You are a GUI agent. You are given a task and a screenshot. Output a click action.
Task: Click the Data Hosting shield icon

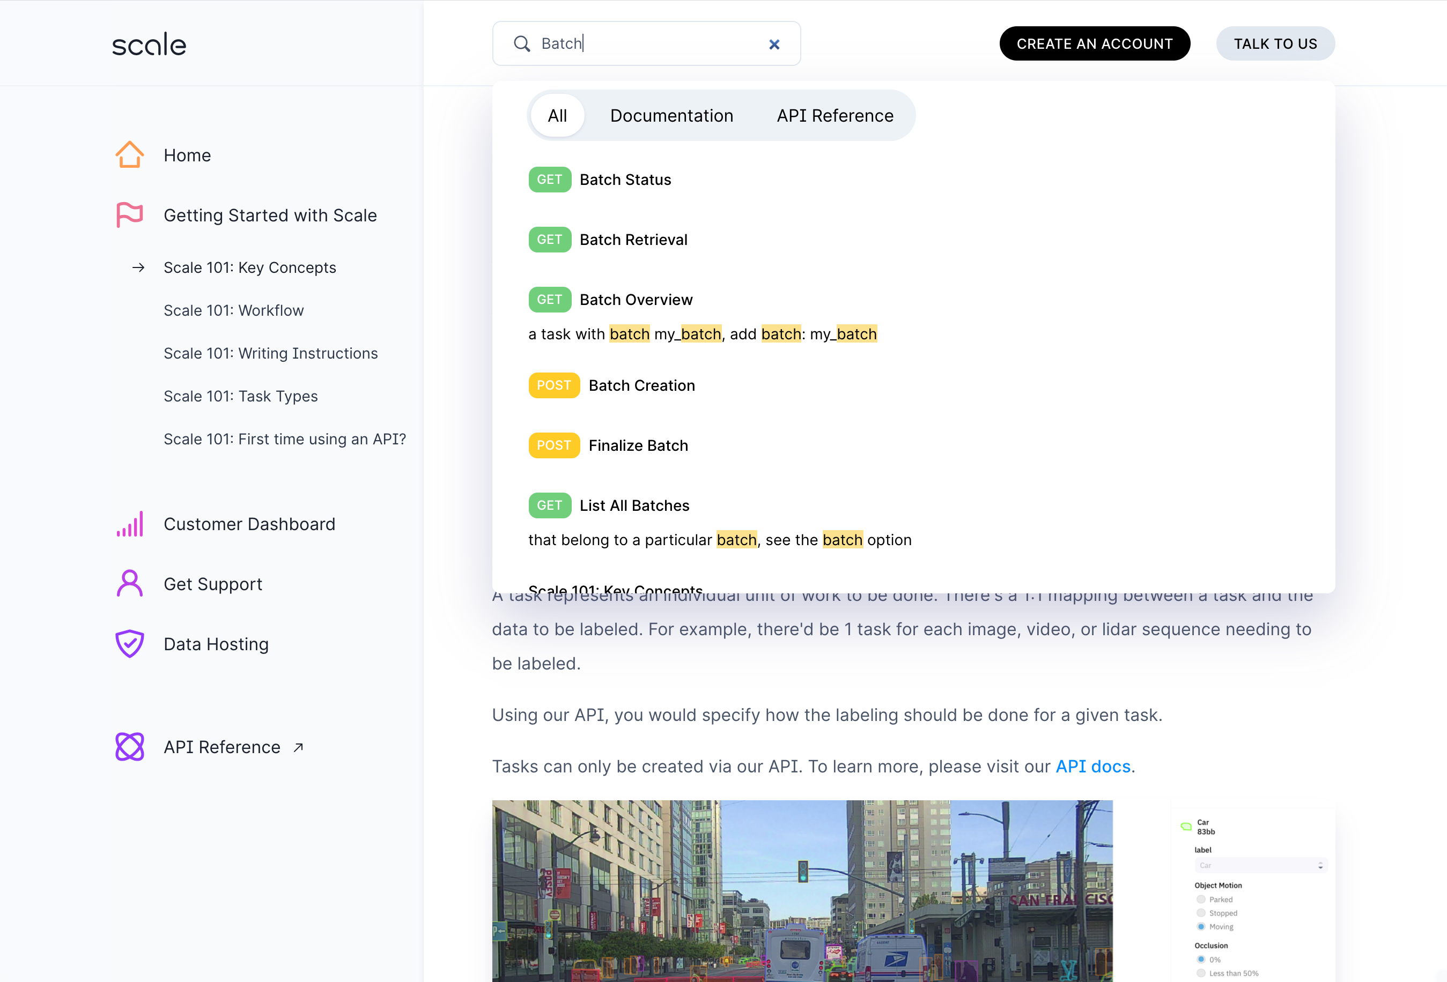(x=129, y=643)
